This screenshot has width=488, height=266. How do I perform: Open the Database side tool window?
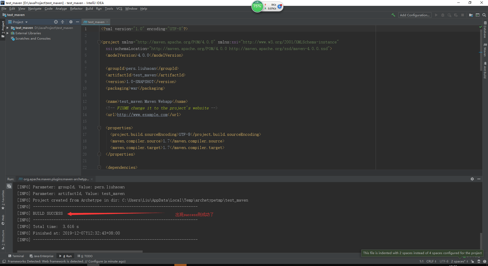[485, 30]
